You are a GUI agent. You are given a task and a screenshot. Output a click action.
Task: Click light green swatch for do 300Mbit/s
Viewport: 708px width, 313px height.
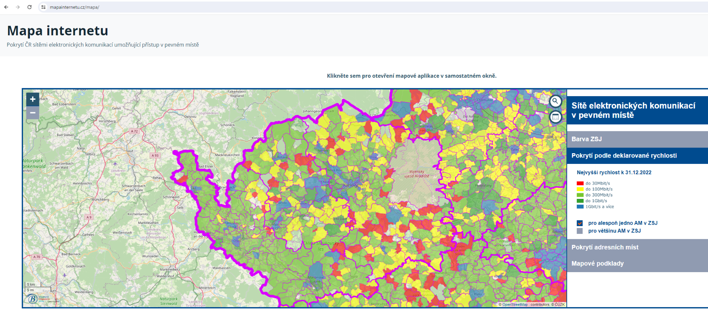click(580, 195)
